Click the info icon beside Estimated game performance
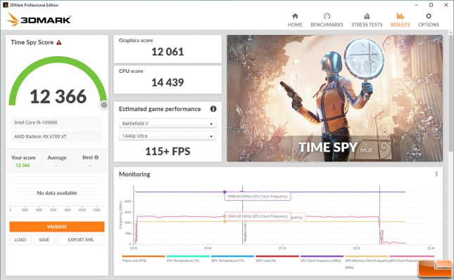 (213, 109)
